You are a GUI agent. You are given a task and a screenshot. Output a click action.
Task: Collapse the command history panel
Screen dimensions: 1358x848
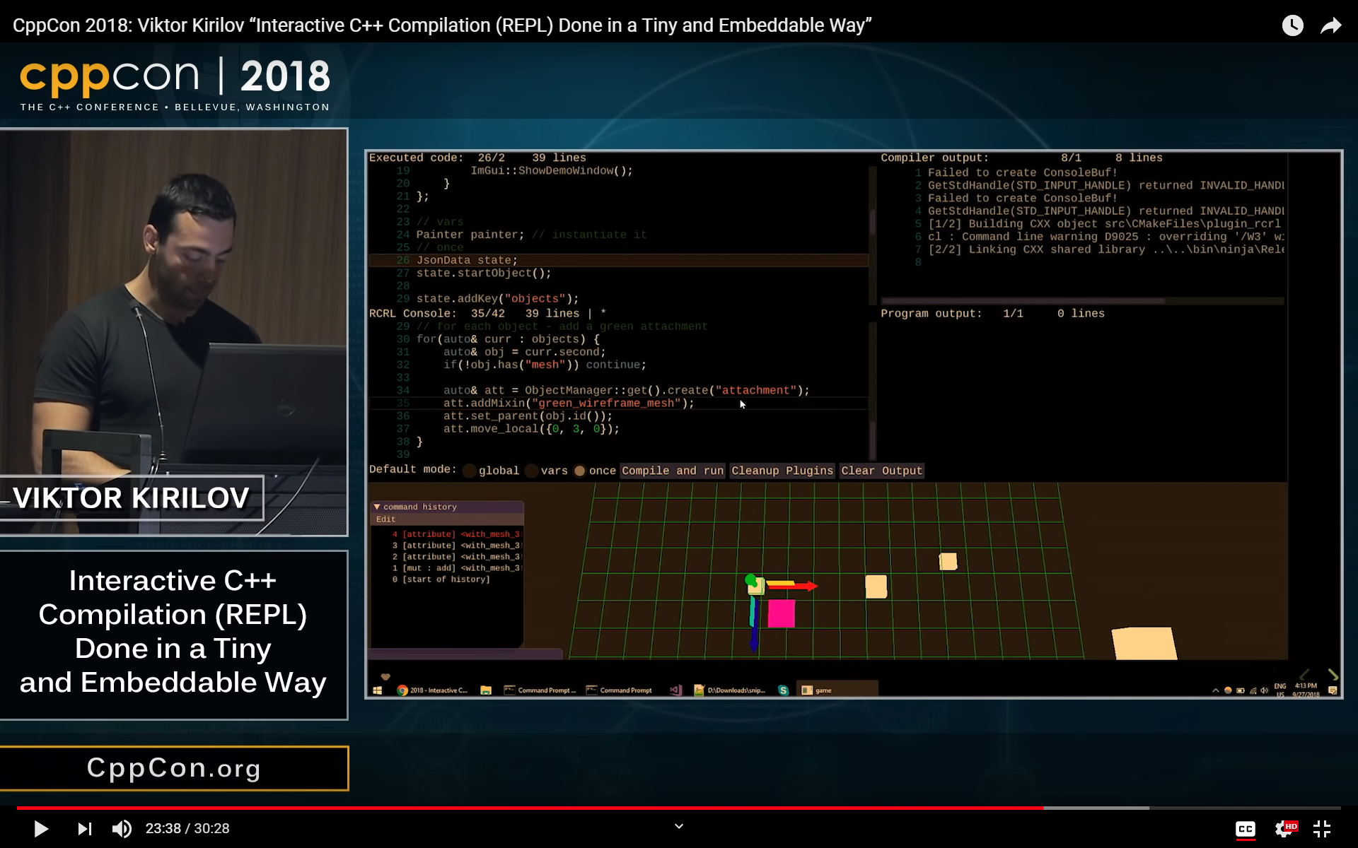[377, 507]
